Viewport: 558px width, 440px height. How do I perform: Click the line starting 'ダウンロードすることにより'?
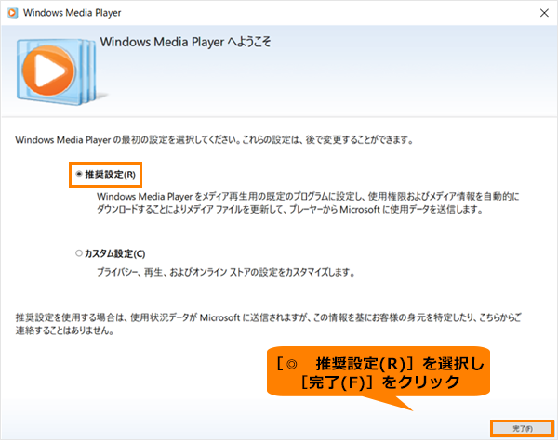tap(290, 210)
